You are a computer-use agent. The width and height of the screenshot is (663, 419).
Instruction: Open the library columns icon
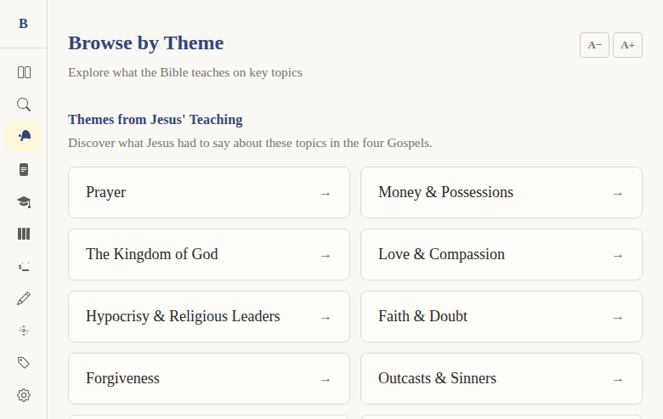coord(24,234)
